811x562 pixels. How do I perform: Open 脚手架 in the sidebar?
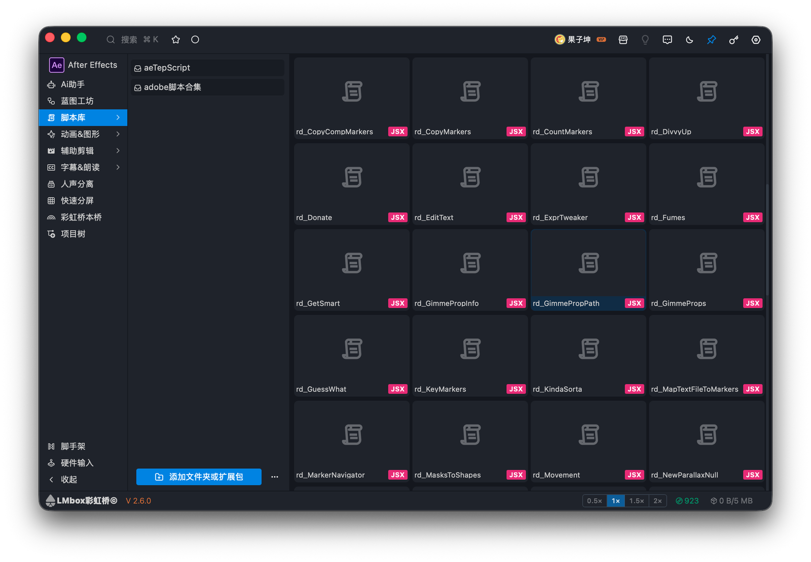[x=83, y=446]
